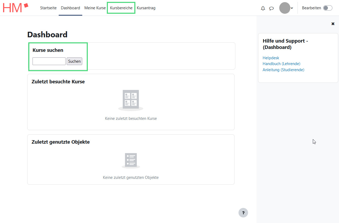This screenshot has height=223, width=339.
Task: Toggle the Bearbeiten edit mode switch
Action: (328, 8)
